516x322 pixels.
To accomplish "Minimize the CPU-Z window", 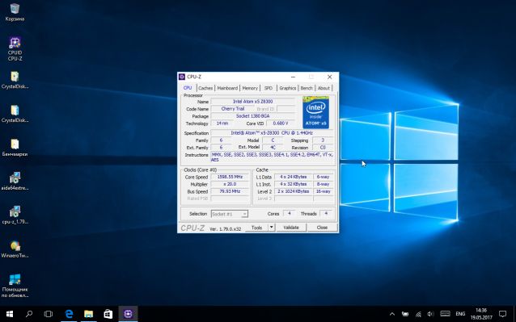I will tap(293, 77).
